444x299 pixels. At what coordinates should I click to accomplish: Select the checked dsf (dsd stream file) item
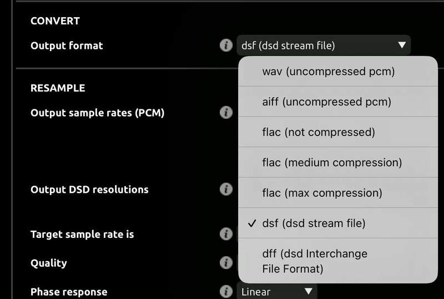point(314,223)
